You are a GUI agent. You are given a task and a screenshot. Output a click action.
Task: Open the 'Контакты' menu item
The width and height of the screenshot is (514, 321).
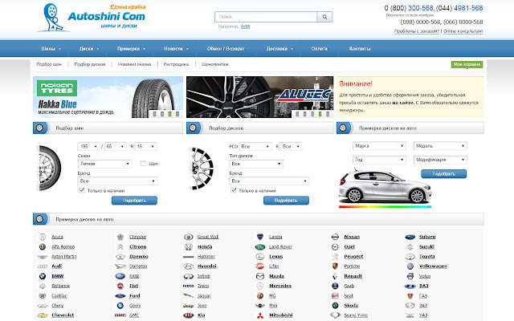[360, 49]
